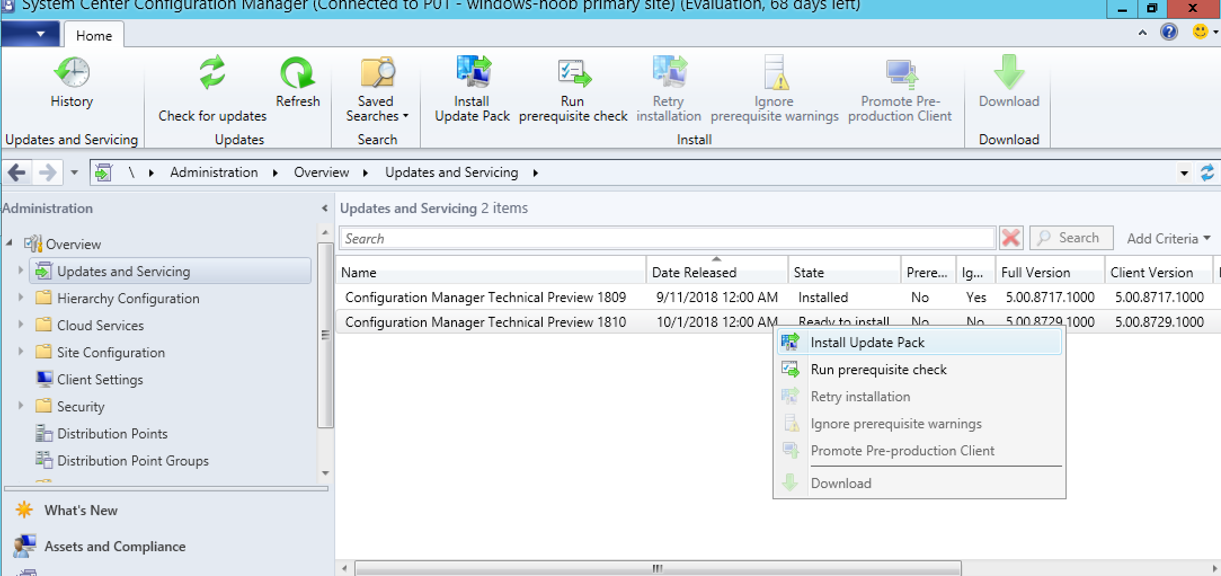This screenshot has width=1221, height=576.
Task: Choose Run prerequisite check in context menu
Action: [x=920, y=369]
